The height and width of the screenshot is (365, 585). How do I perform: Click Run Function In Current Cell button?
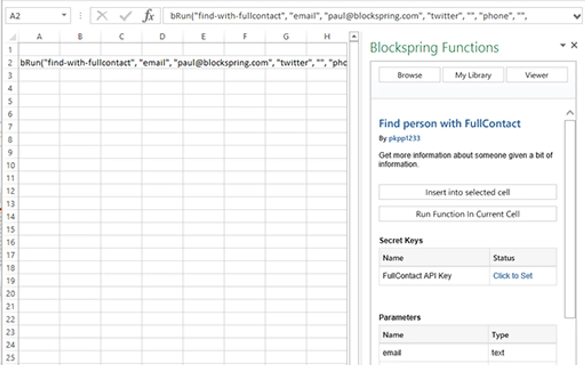[x=468, y=214]
